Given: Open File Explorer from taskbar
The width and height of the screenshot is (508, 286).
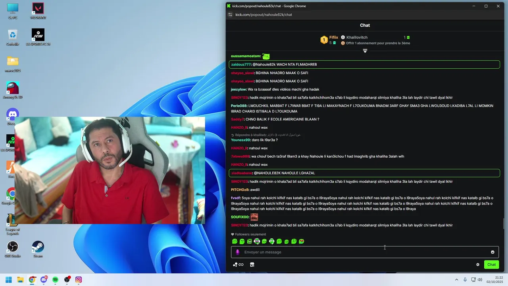Looking at the screenshot, I should pyautogui.click(x=20, y=280).
